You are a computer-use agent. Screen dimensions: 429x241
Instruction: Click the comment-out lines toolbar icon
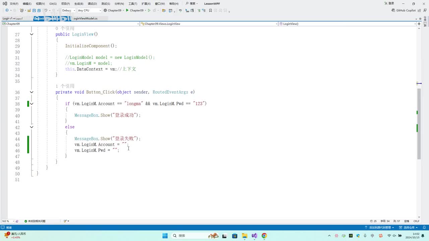coord(199,10)
